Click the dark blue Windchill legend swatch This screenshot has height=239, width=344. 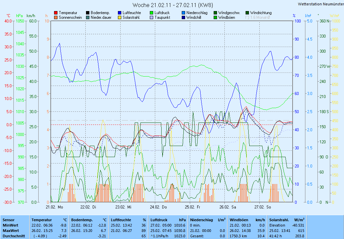tap(183, 17)
